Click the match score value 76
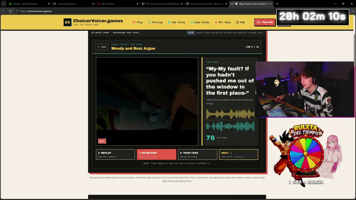This screenshot has height=200, width=356. [x=210, y=138]
